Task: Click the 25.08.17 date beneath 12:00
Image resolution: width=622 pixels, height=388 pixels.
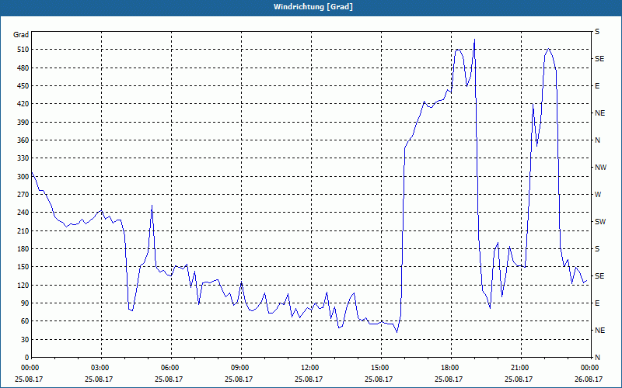Action: tap(309, 379)
